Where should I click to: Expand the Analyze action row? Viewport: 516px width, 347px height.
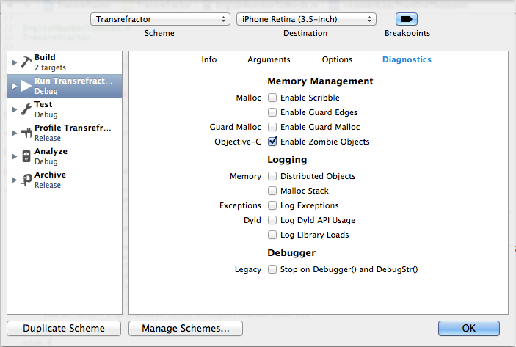click(14, 156)
